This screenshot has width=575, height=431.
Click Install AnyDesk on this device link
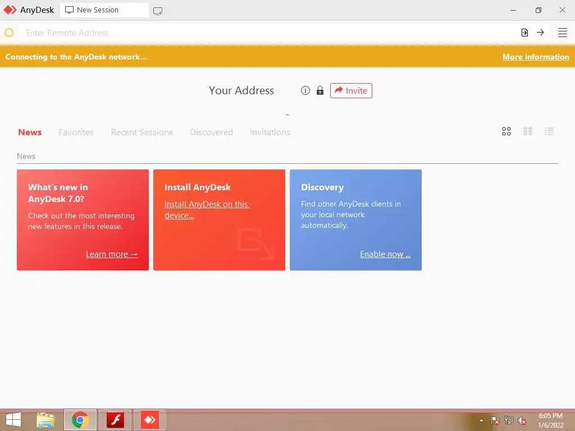coord(207,210)
